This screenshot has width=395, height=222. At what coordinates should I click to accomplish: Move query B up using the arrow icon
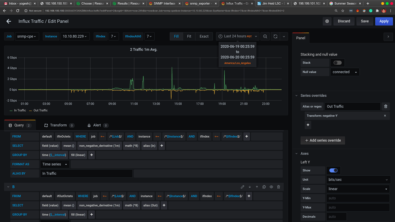[257, 187]
